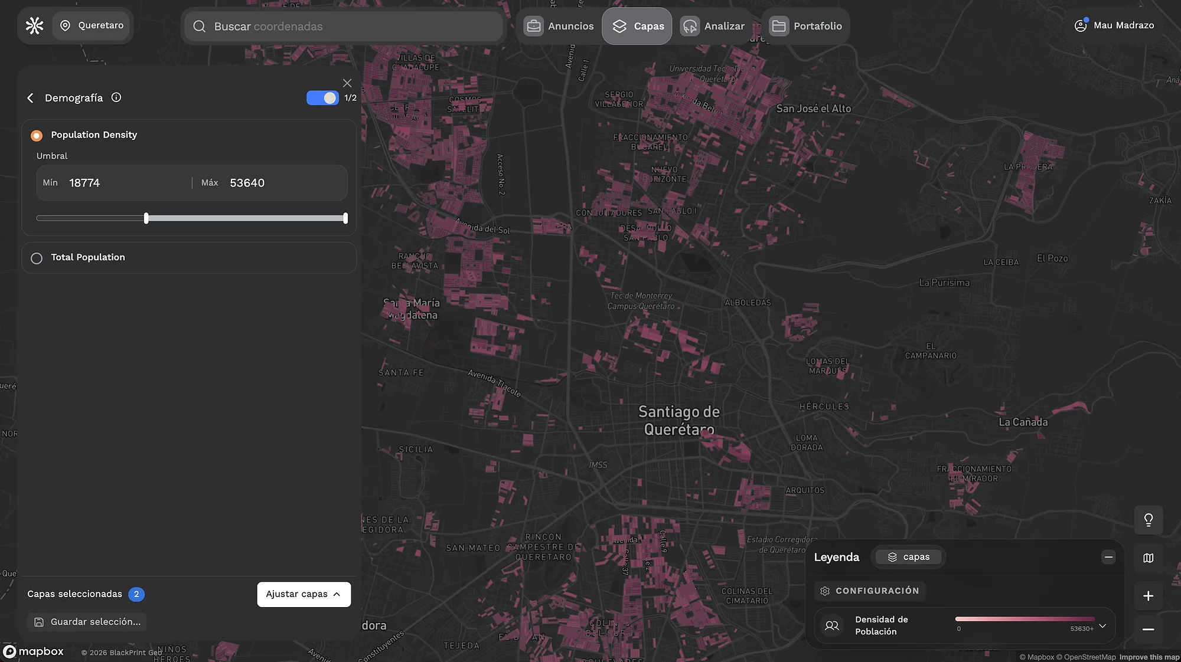The image size is (1181, 662).
Task: Expand the Densidad de Población legend entry
Action: click(x=1102, y=626)
